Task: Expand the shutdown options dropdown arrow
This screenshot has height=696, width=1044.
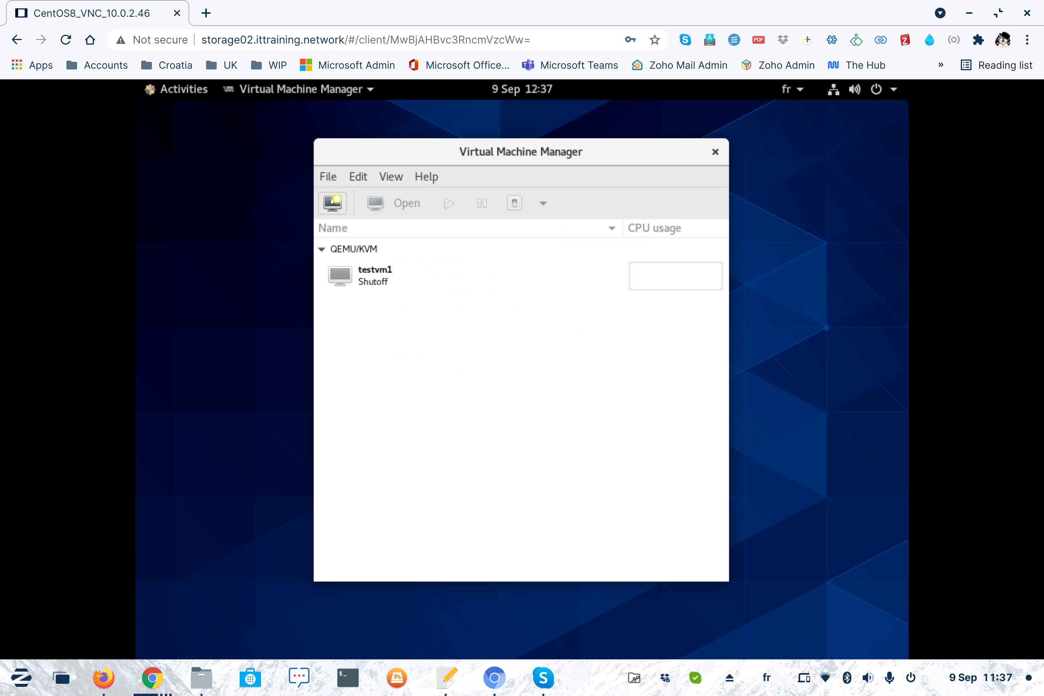Action: click(543, 204)
